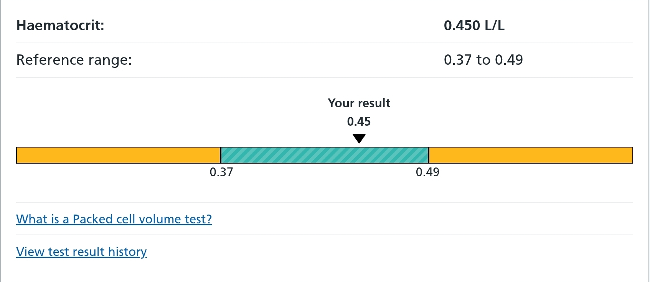The width and height of the screenshot is (650, 282).
Task: Click the divider line below Reference range row
Action: [324, 77]
